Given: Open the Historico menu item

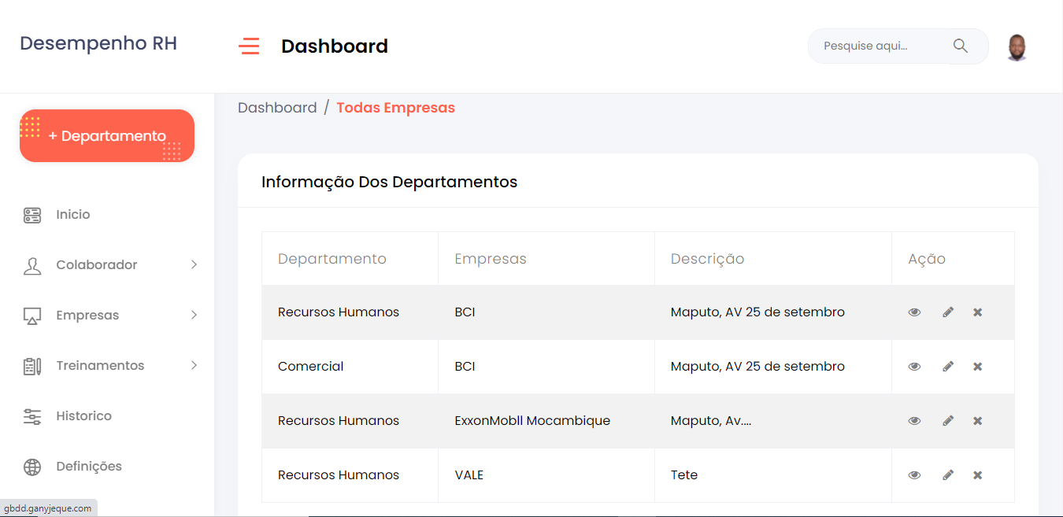Looking at the screenshot, I should tap(84, 416).
